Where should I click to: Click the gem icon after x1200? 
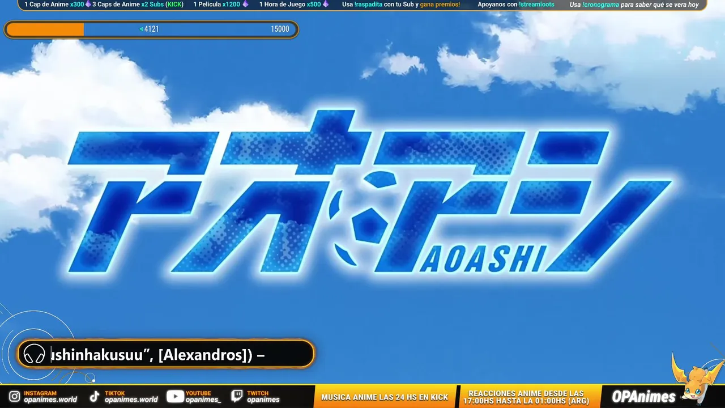(245, 5)
